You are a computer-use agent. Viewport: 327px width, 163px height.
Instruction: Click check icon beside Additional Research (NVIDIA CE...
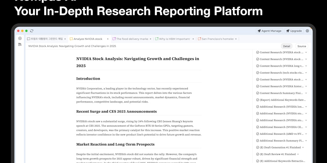coord(258,127)
